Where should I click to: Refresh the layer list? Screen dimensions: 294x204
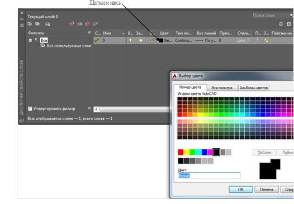click(281, 24)
